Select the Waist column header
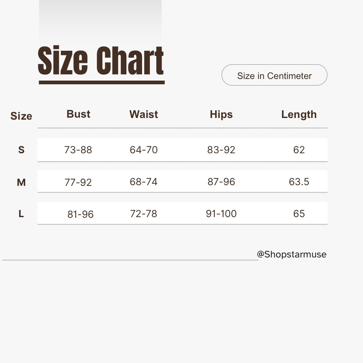 144,115
